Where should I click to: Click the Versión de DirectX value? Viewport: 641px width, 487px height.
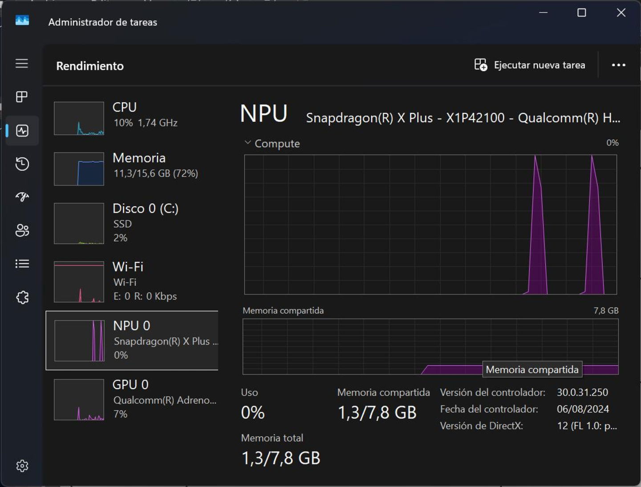tap(587, 426)
